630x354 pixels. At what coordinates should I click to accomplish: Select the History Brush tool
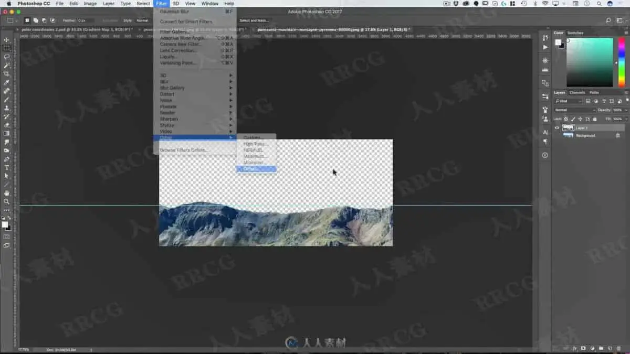[6, 116]
